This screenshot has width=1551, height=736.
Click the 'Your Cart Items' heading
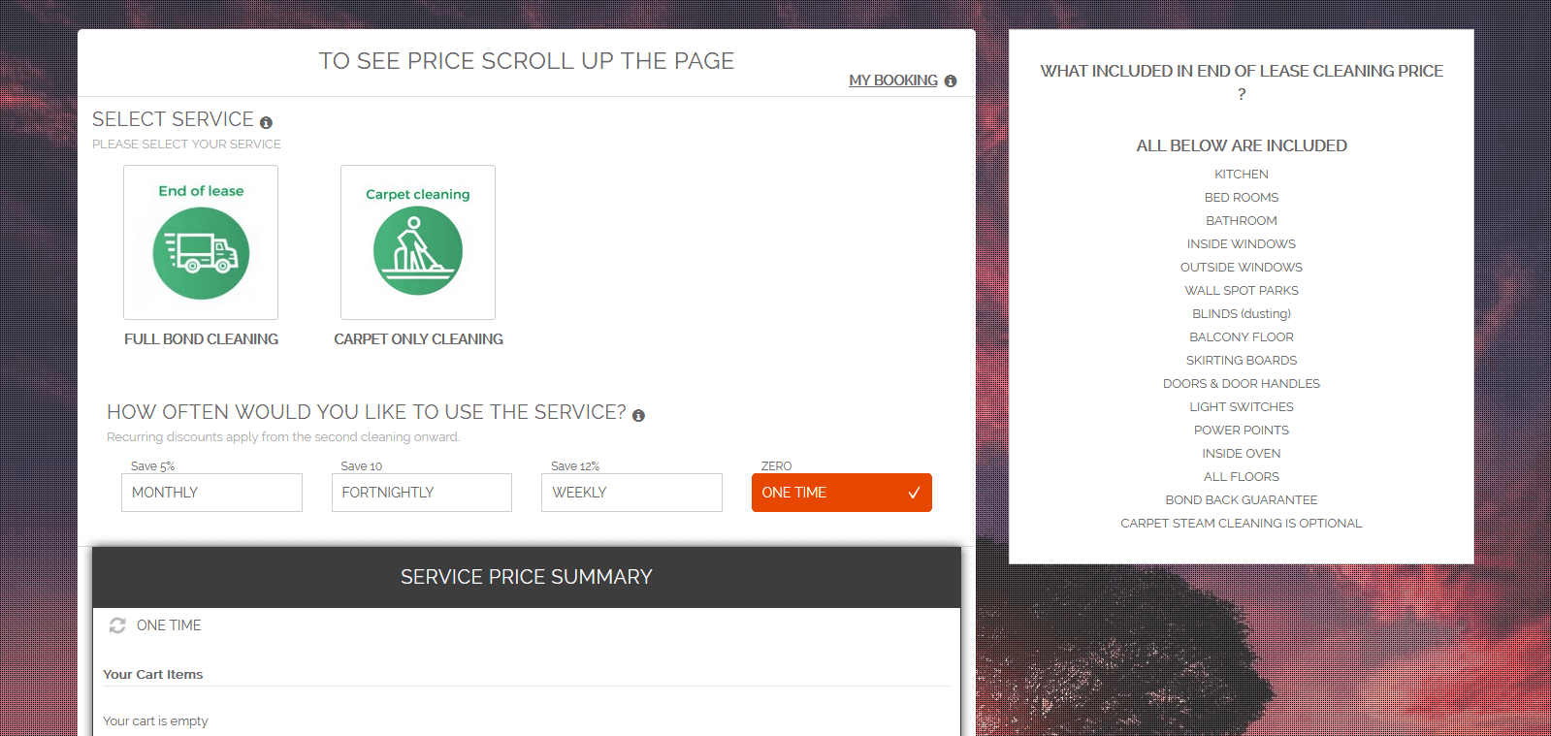[153, 675]
